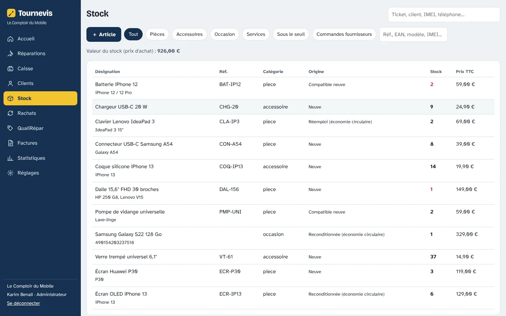Click Connecteur USB-C Samsung A54 designation
Screen dimensions: 506x316
click(x=134, y=144)
